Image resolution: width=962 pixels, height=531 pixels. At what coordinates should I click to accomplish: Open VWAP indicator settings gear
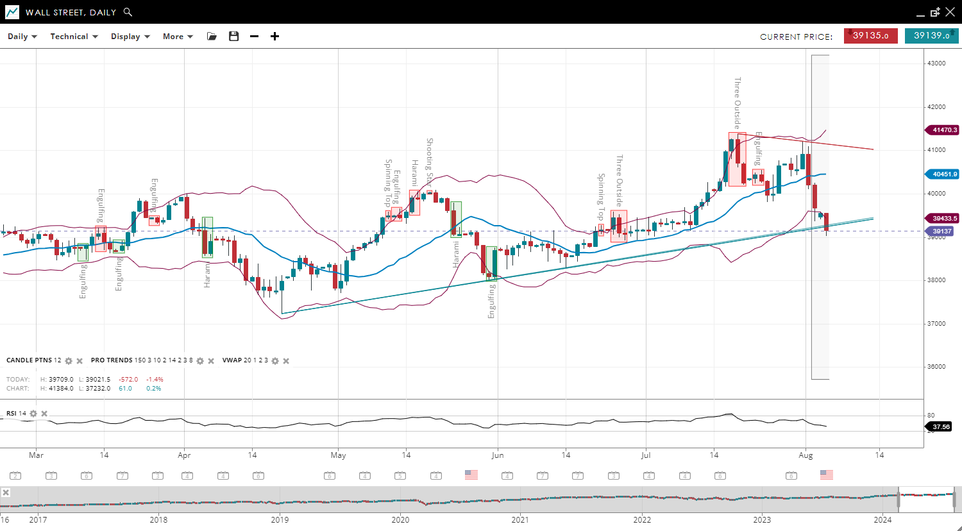click(x=275, y=361)
